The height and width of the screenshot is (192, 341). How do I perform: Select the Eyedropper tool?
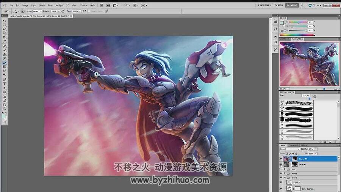click(x=4, y=42)
